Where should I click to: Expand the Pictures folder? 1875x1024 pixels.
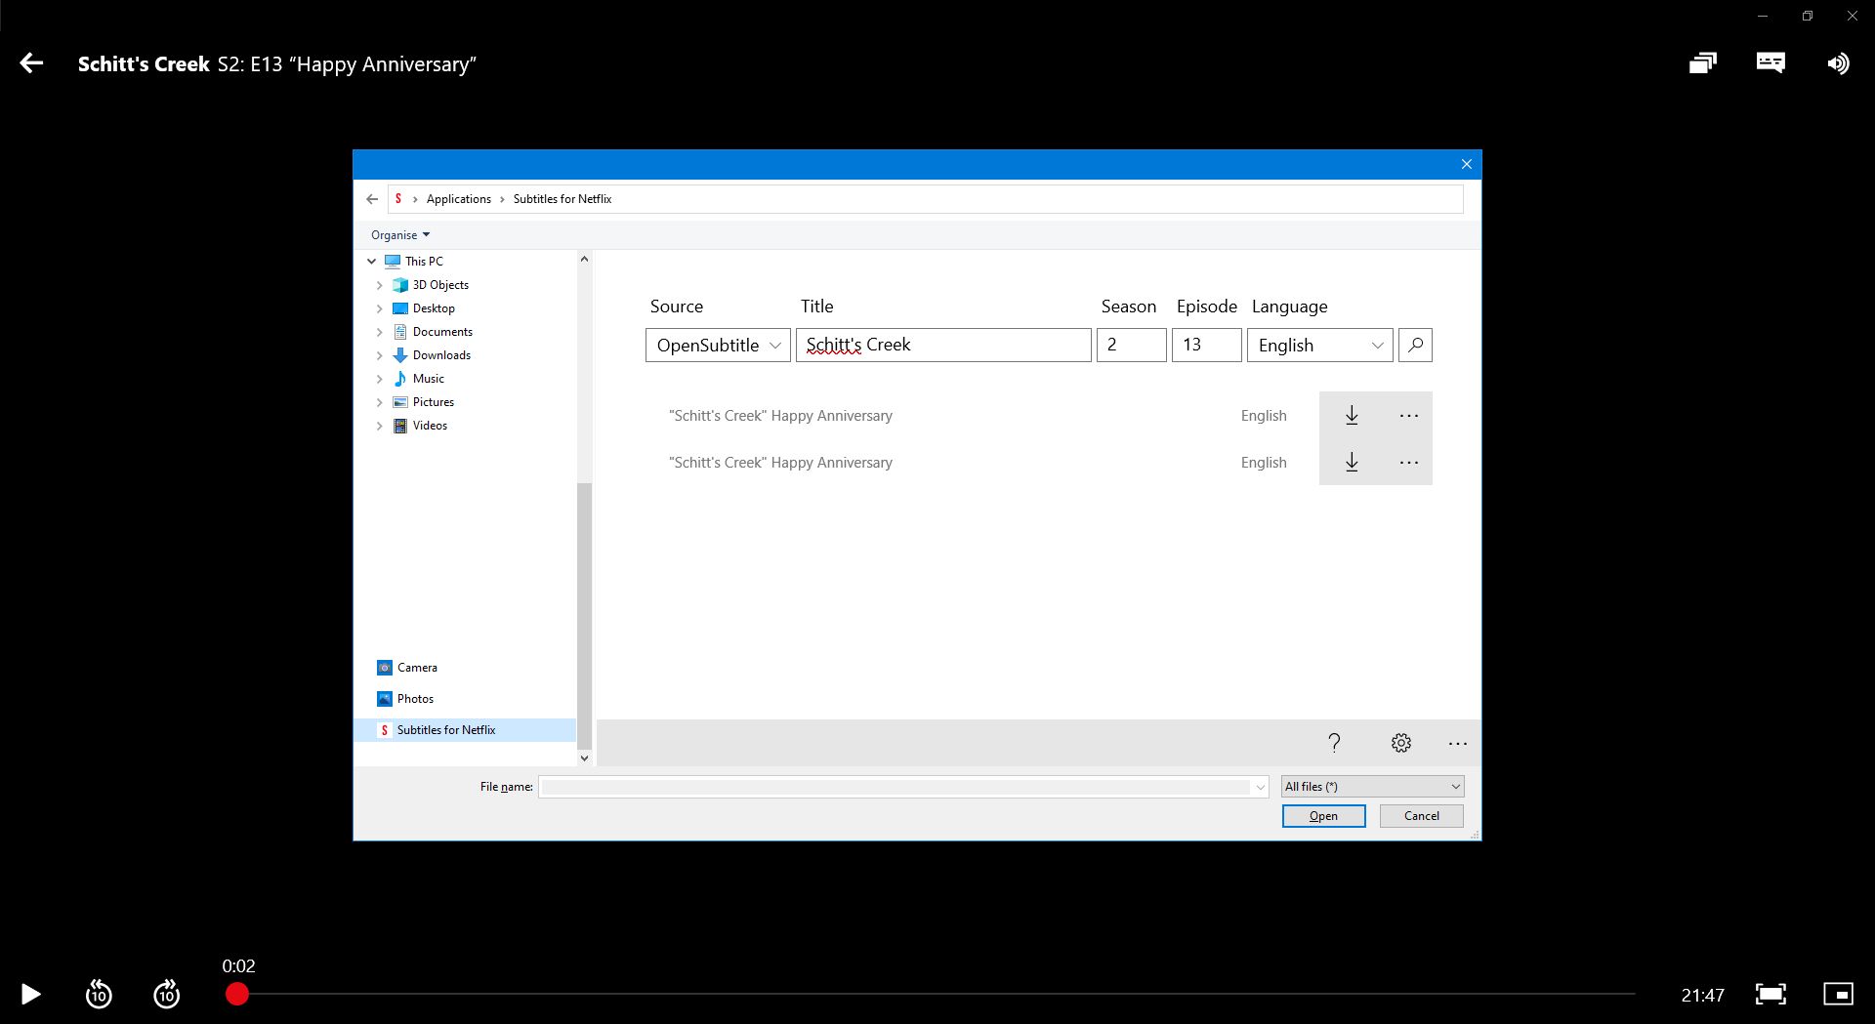pyautogui.click(x=379, y=402)
